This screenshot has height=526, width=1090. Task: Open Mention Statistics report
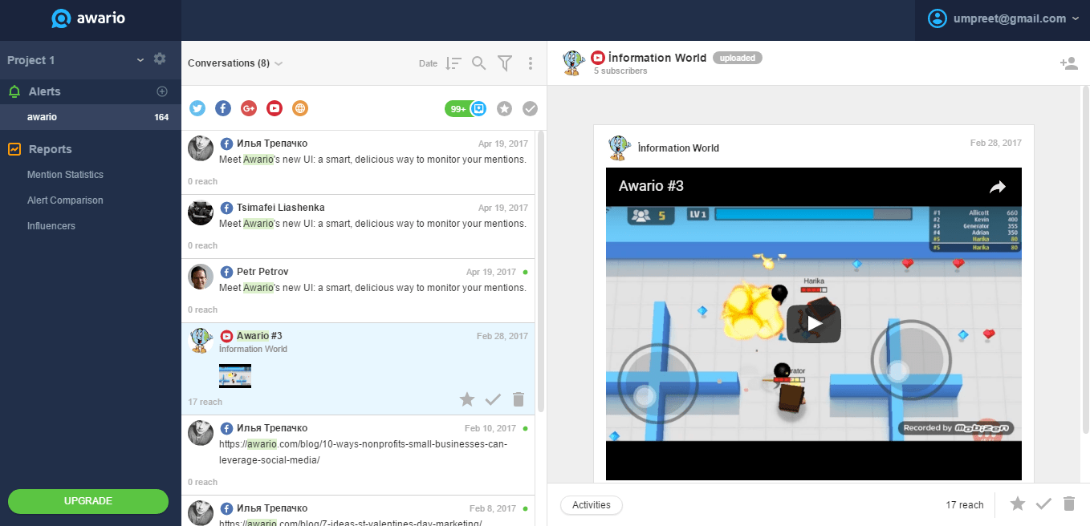coord(65,175)
